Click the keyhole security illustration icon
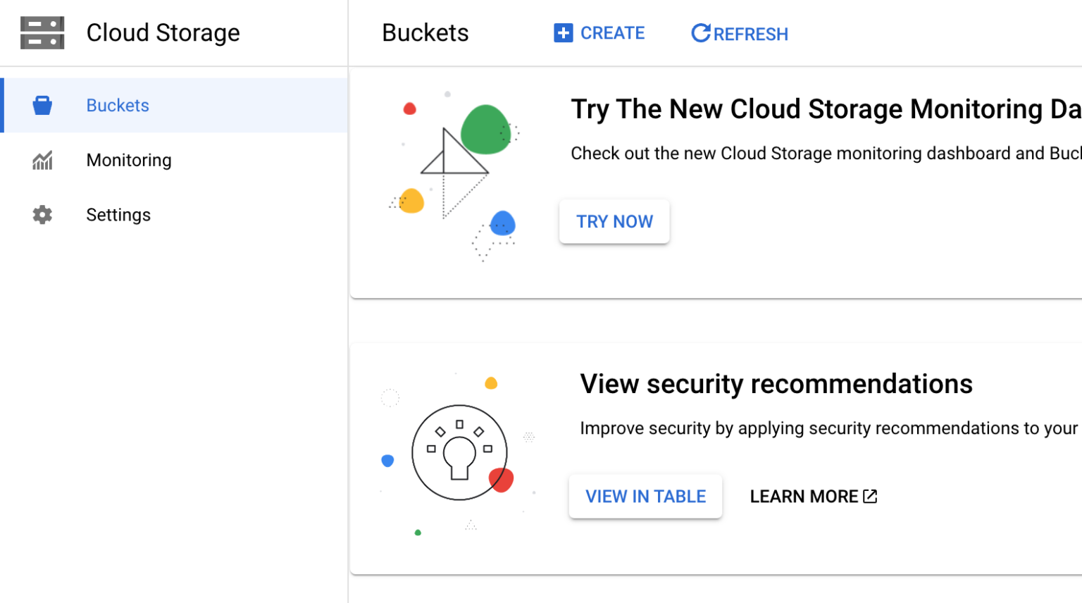 [x=459, y=453]
